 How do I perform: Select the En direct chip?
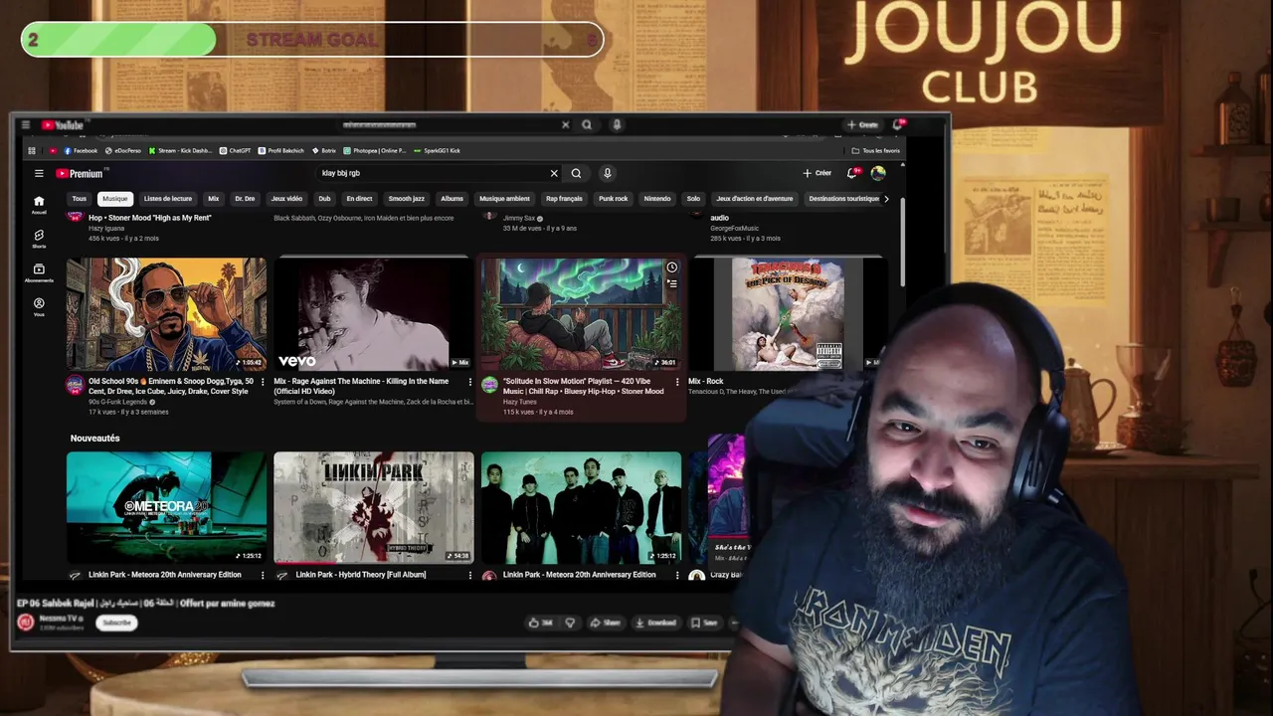pyautogui.click(x=359, y=199)
